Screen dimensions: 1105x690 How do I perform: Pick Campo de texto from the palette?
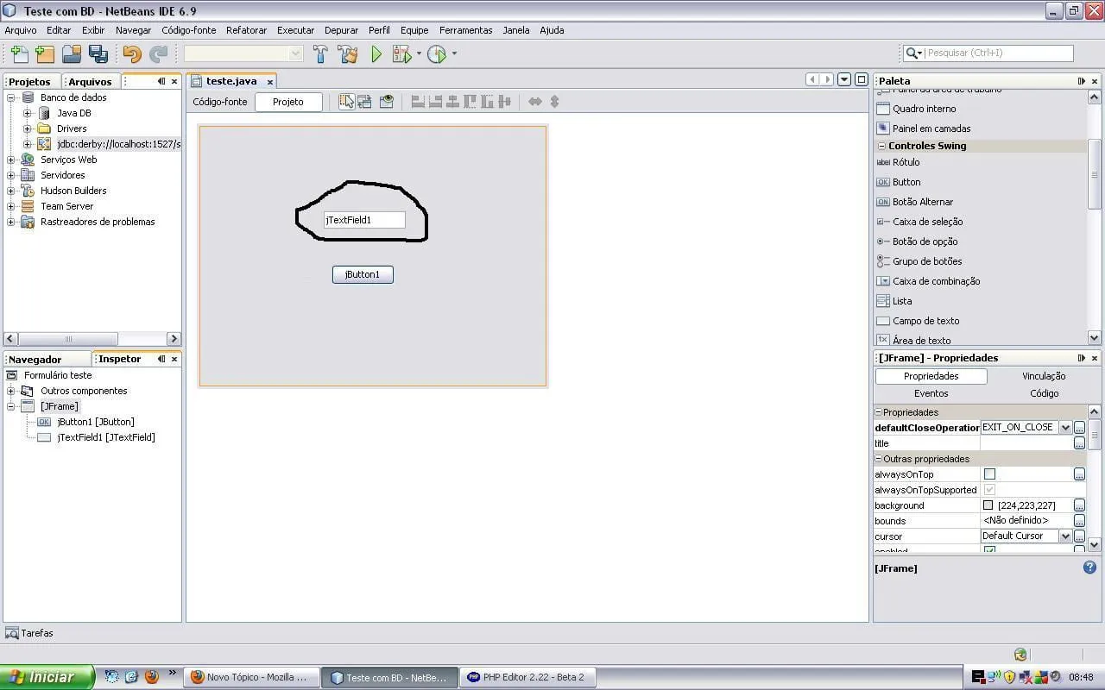click(918, 321)
